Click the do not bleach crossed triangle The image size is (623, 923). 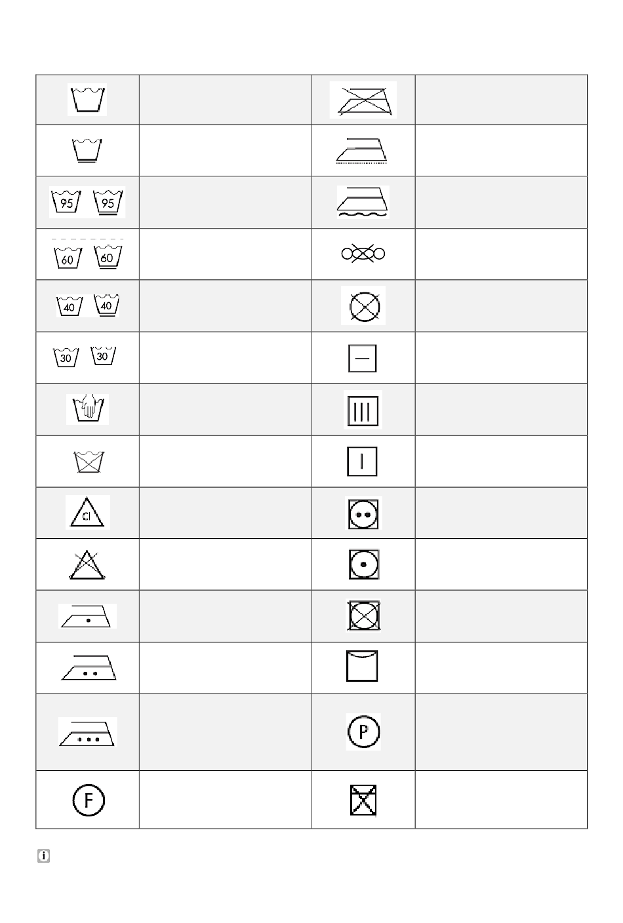click(87, 564)
